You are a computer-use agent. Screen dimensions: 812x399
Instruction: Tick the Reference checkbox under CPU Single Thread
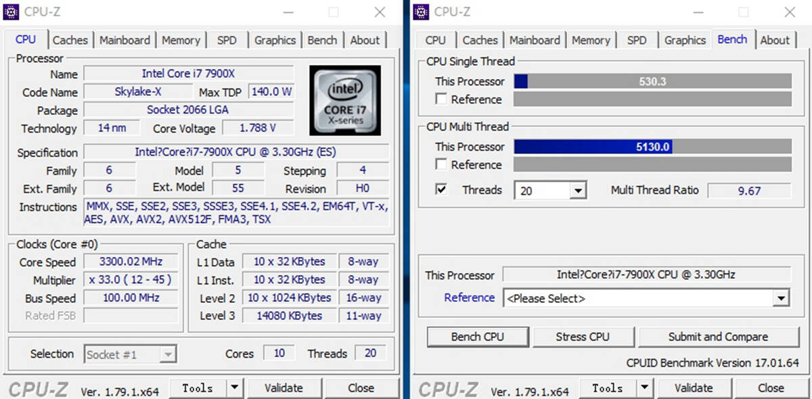441,99
